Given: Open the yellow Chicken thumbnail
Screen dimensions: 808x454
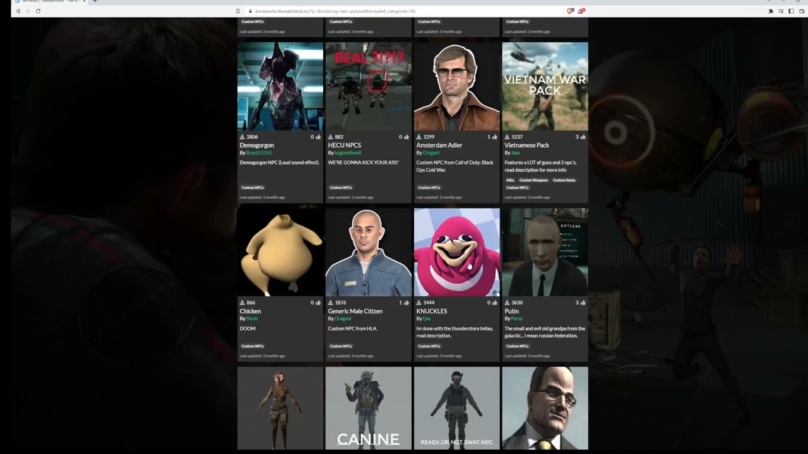Looking at the screenshot, I should coord(280,252).
